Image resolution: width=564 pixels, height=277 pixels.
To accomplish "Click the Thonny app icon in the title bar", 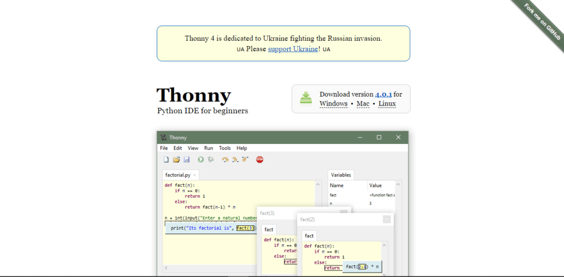I will pyautogui.click(x=164, y=137).
